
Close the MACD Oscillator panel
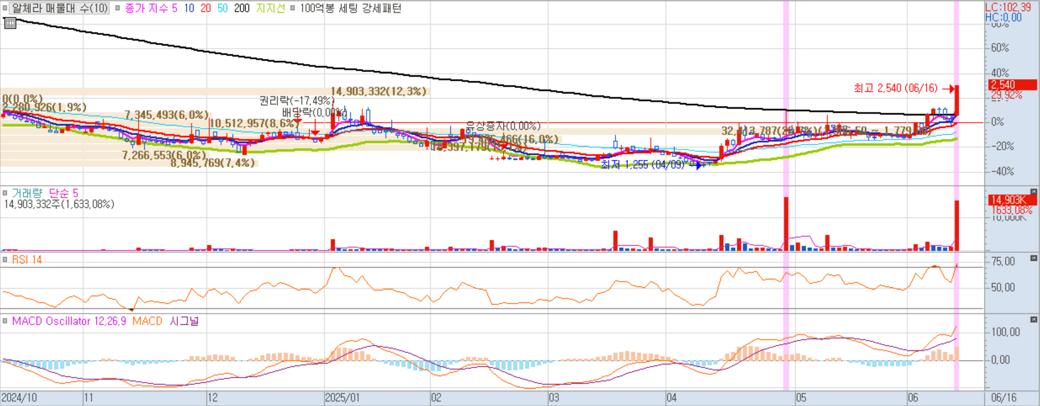point(1034,319)
